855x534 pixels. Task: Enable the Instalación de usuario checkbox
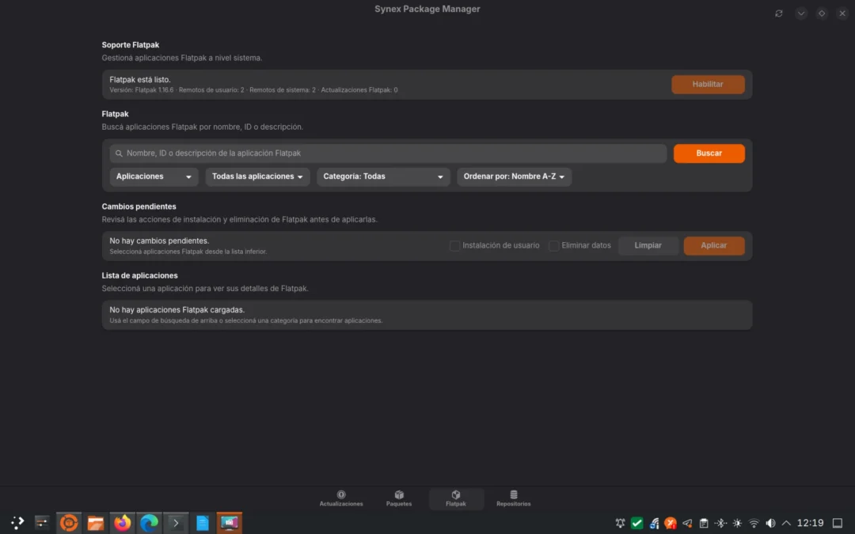pos(454,246)
